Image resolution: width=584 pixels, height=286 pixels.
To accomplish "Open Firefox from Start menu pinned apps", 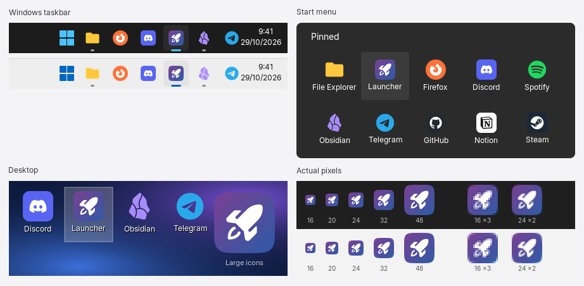I will click(x=435, y=76).
